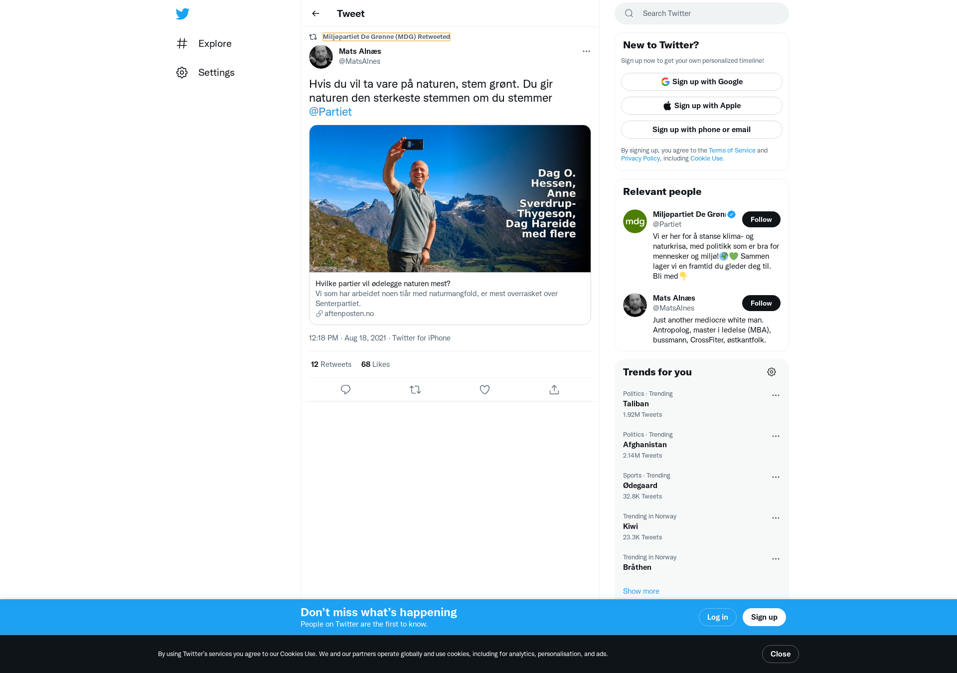This screenshot has height=673, width=957.
Task: Share the tweet using share icon
Action: point(554,389)
